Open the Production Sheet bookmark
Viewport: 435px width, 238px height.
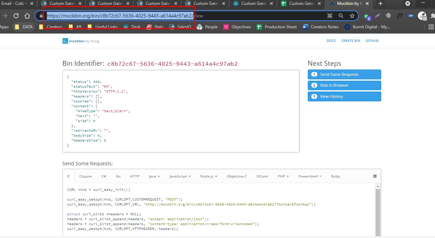pyautogui.click(x=277, y=27)
